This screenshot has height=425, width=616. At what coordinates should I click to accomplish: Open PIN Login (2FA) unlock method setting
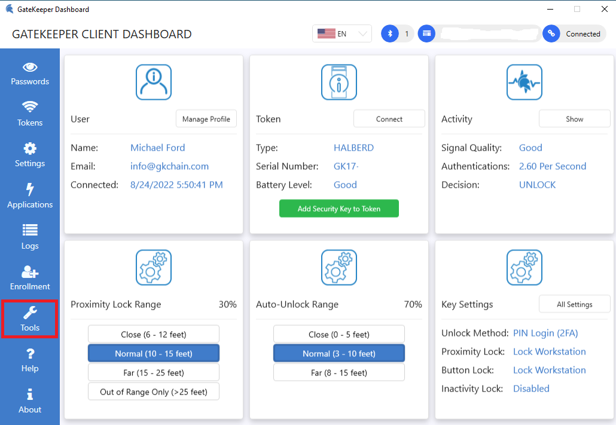click(x=545, y=333)
